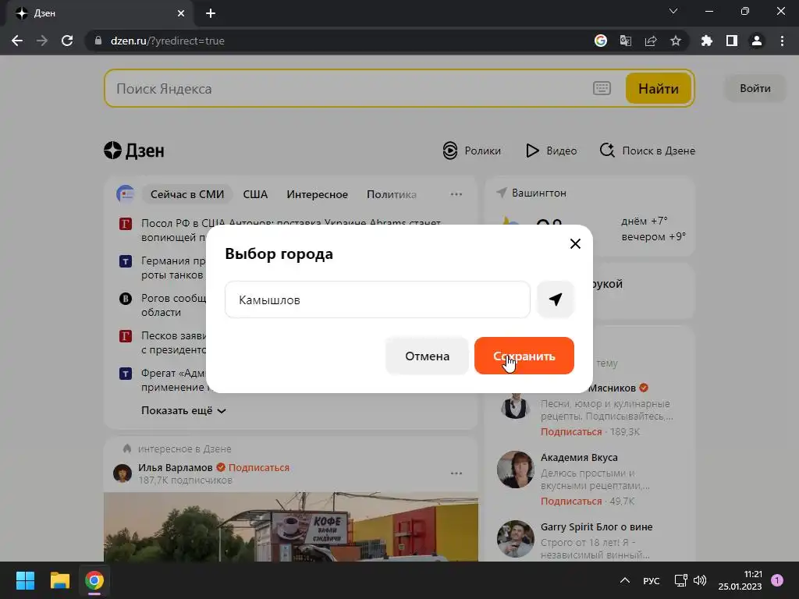Click the Войти login button

point(755,88)
